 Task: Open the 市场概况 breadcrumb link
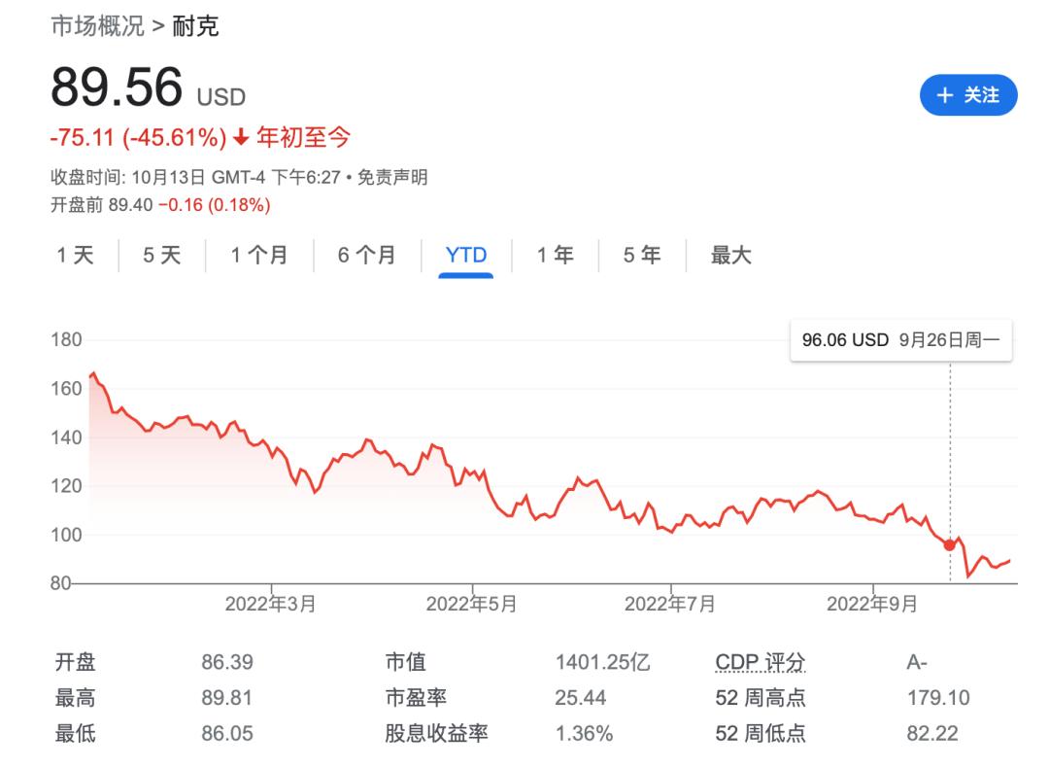click(98, 26)
